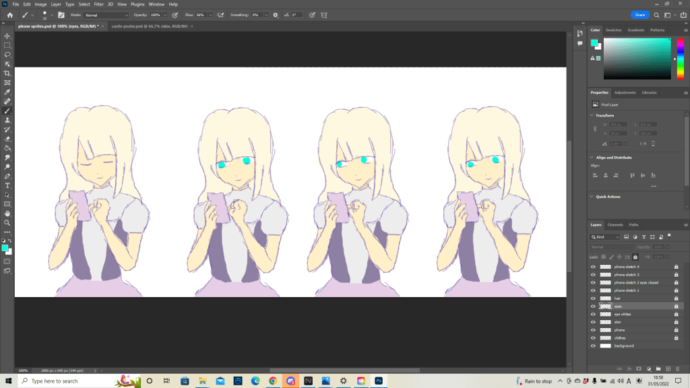Screen dimensions: 690x388
Task: Switch to the Channels tab
Action: point(615,224)
